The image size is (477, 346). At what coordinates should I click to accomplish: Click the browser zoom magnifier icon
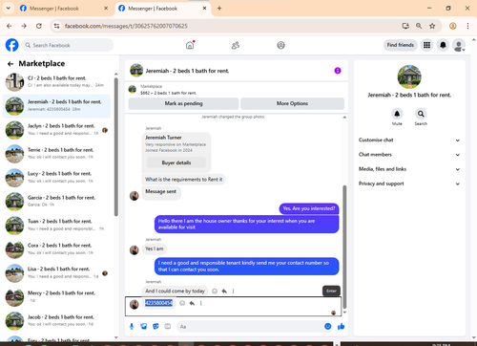coord(419,26)
